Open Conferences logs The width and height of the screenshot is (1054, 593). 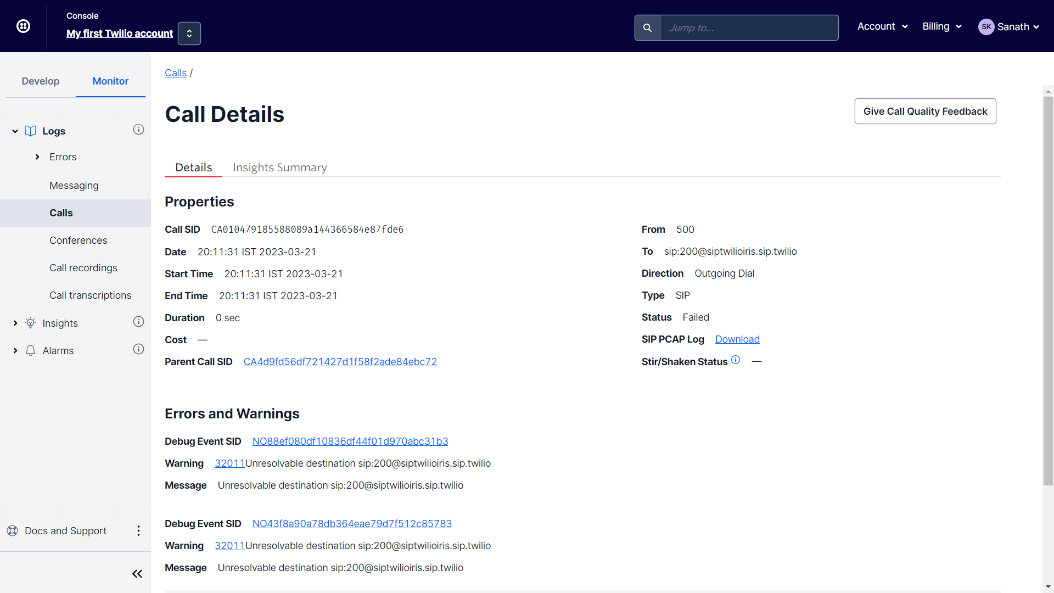click(79, 240)
